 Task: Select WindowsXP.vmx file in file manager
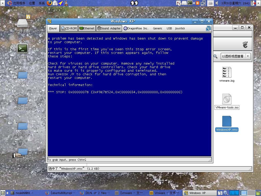click(x=227, y=124)
